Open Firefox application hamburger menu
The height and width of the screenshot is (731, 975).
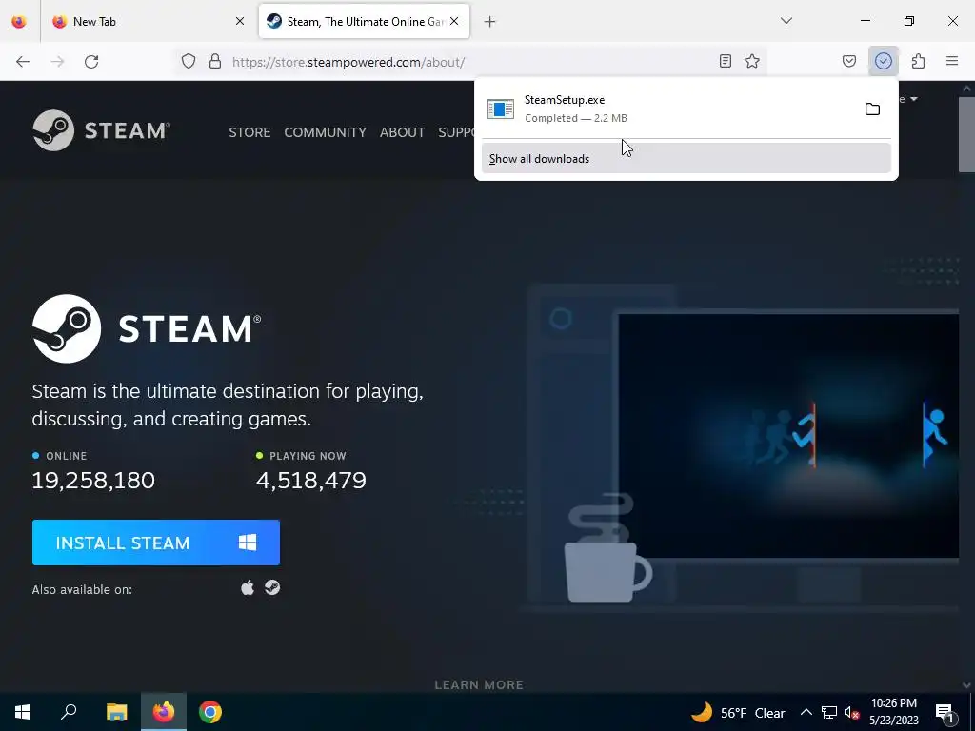pyautogui.click(x=952, y=61)
